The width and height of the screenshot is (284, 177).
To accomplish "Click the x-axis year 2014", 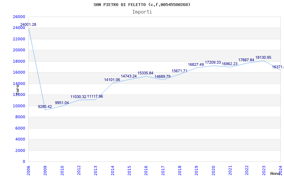I will [x=113, y=171].
